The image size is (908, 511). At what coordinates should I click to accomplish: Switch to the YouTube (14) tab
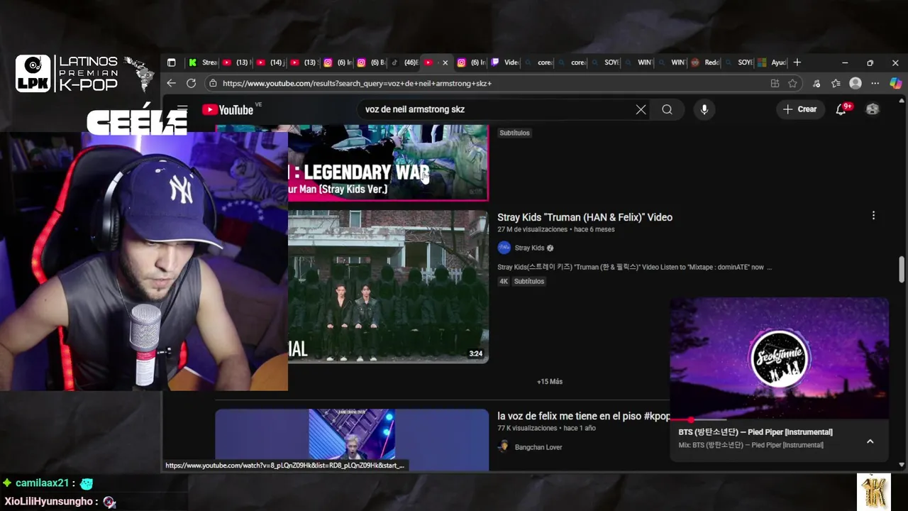270,62
